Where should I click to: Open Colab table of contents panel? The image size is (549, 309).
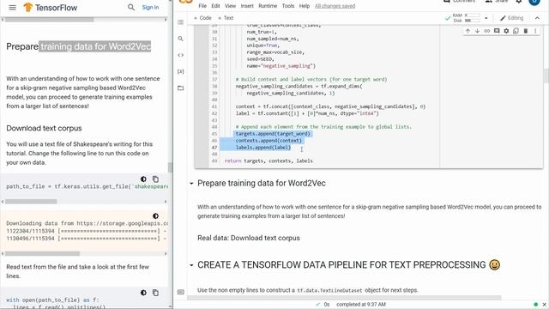pos(181,22)
